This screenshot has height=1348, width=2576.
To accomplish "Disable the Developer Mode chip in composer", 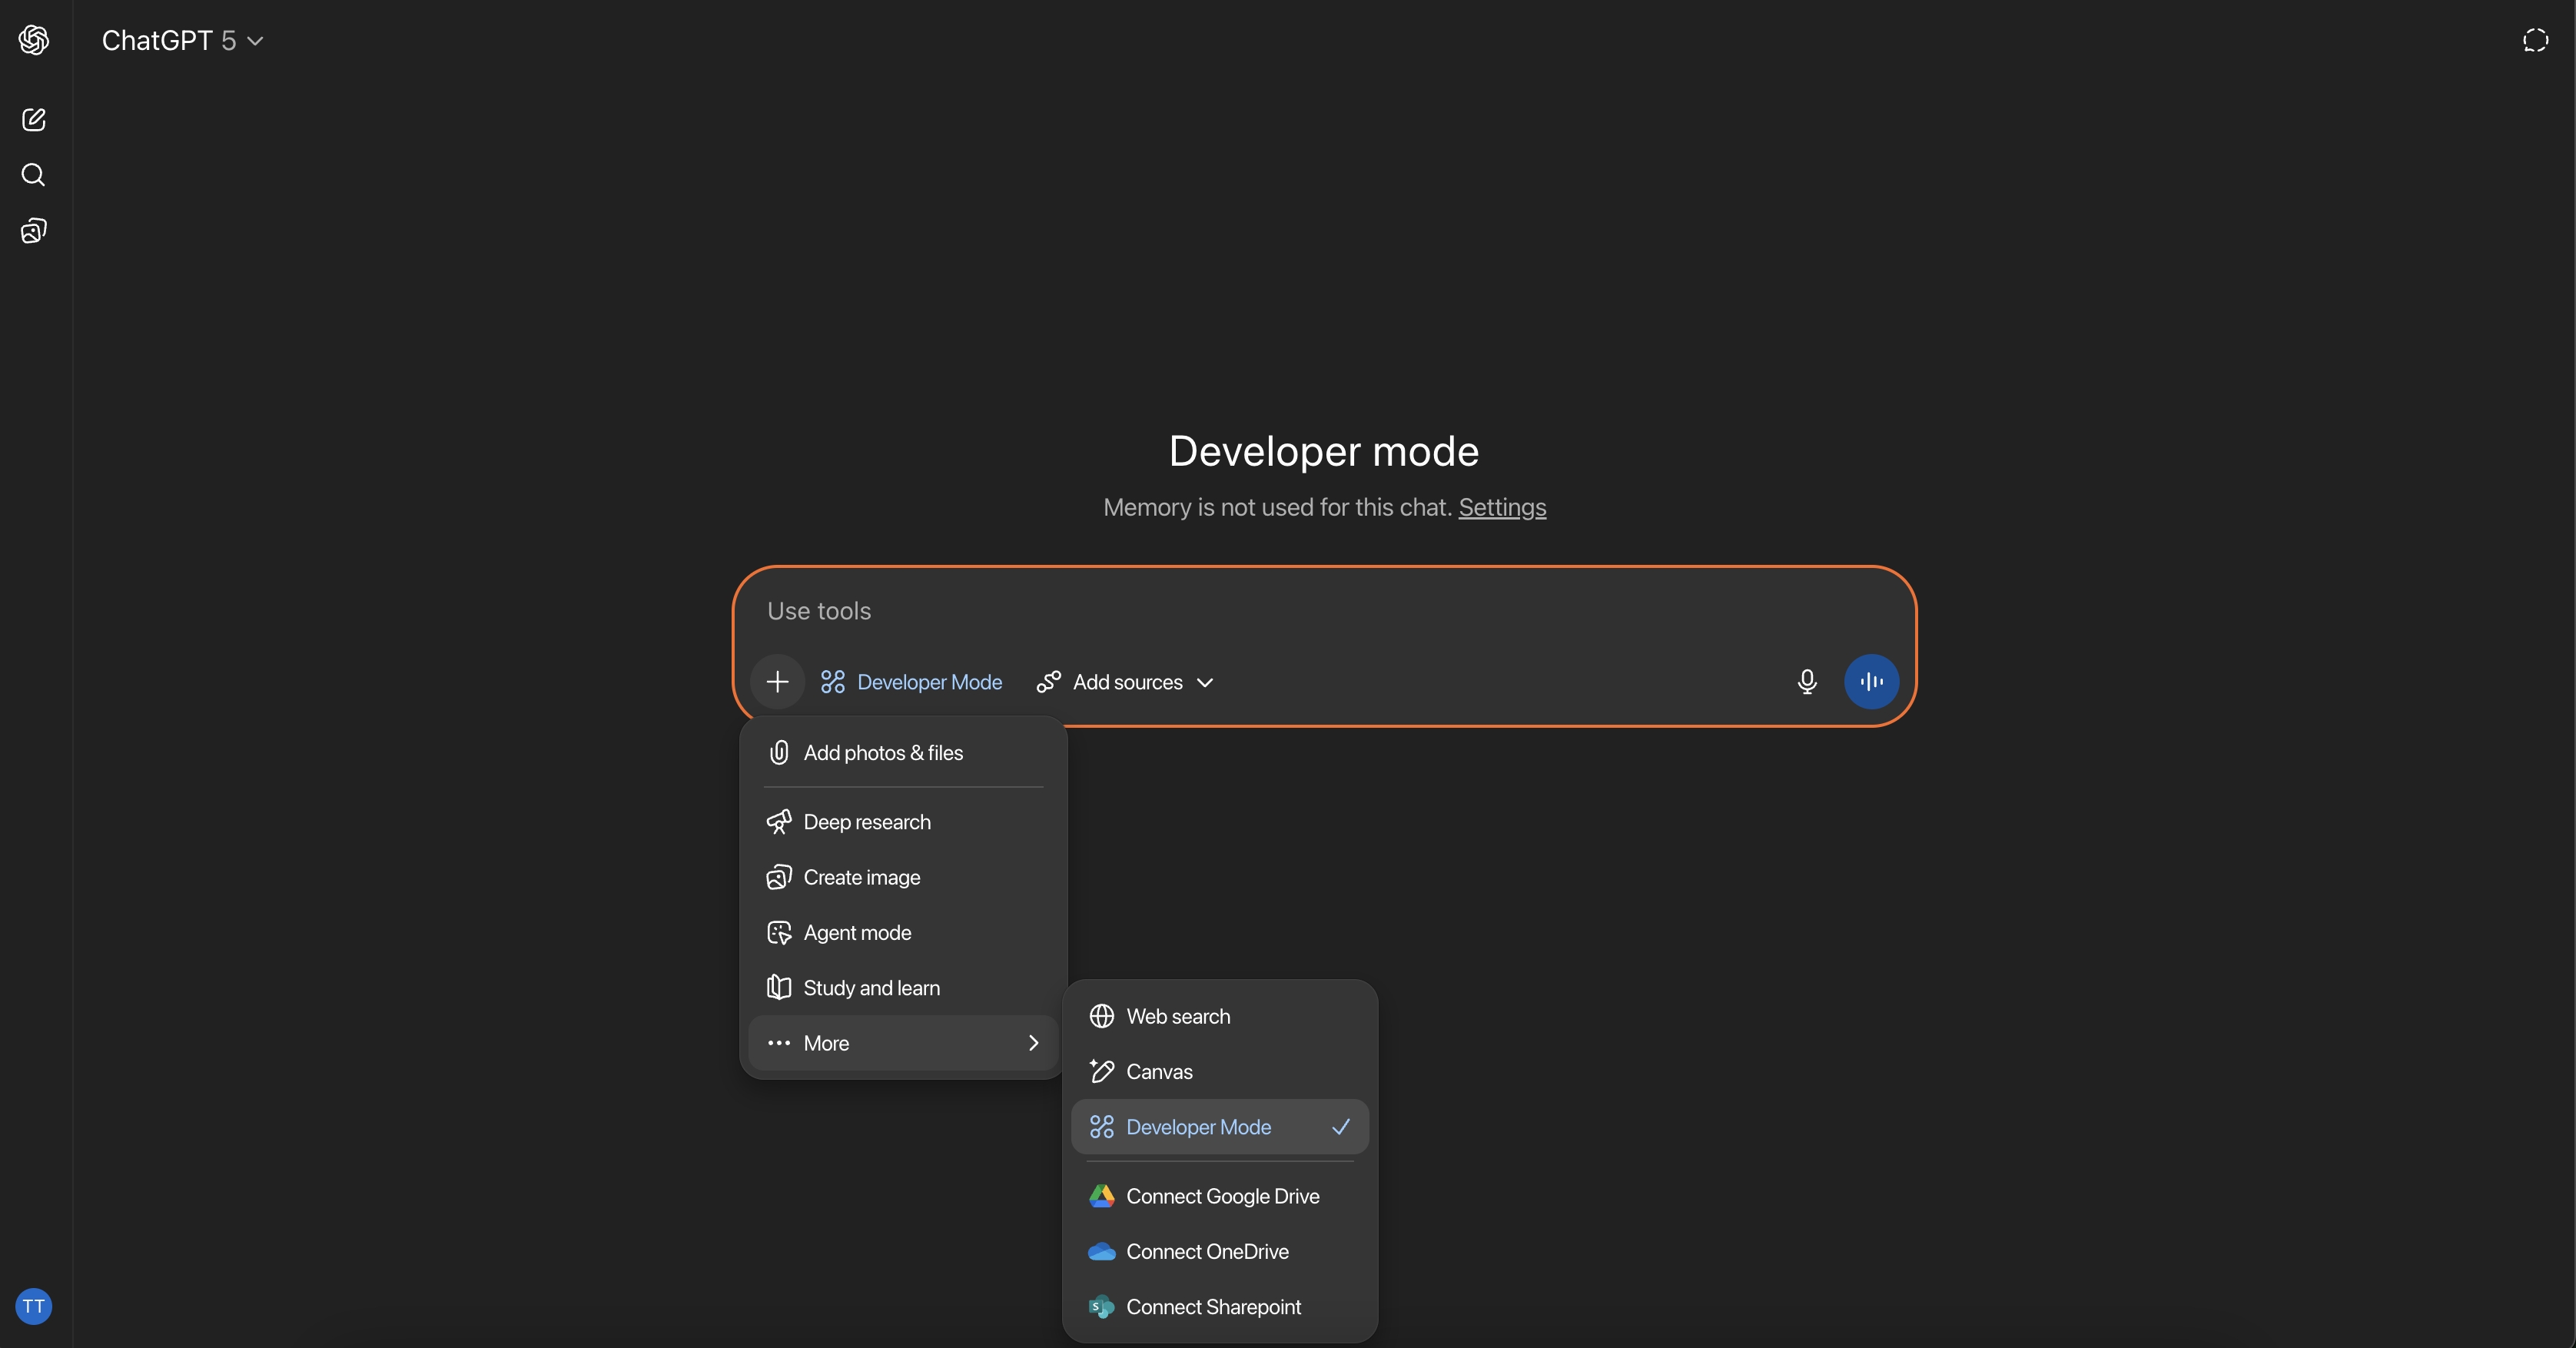I will tap(911, 682).
